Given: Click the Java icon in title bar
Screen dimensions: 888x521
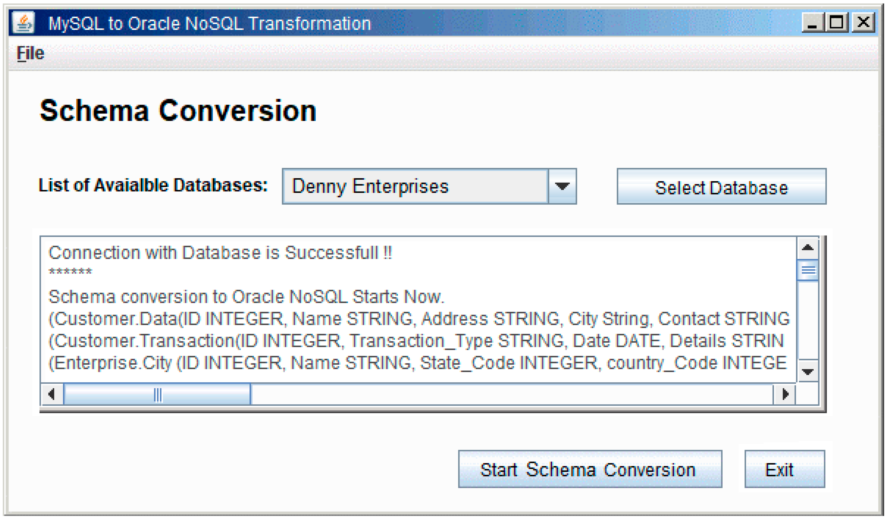Looking at the screenshot, I should 23,23.
